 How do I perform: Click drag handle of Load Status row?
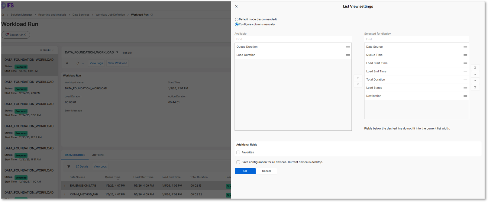pos(465,88)
